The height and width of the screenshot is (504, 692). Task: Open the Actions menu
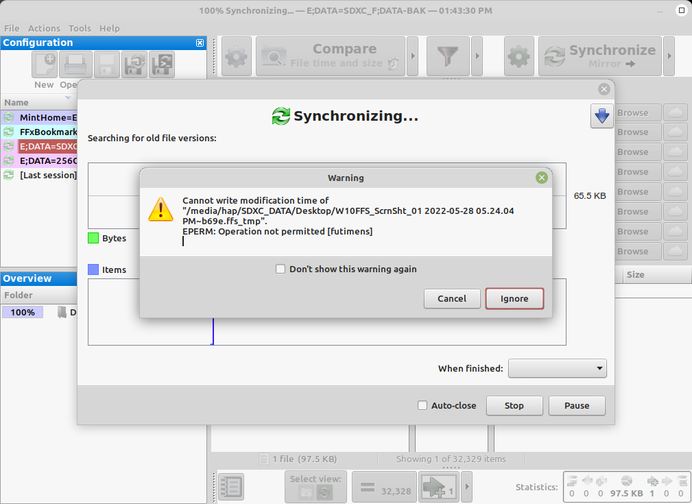(x=44, y=28)
